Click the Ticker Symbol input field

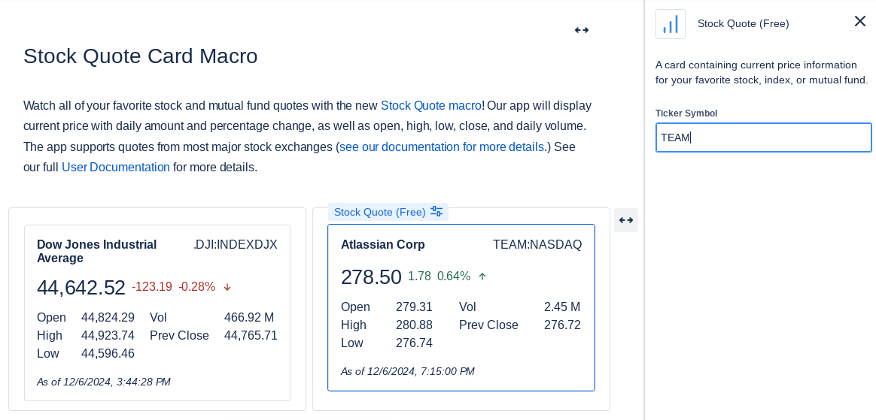click(763, 137)
